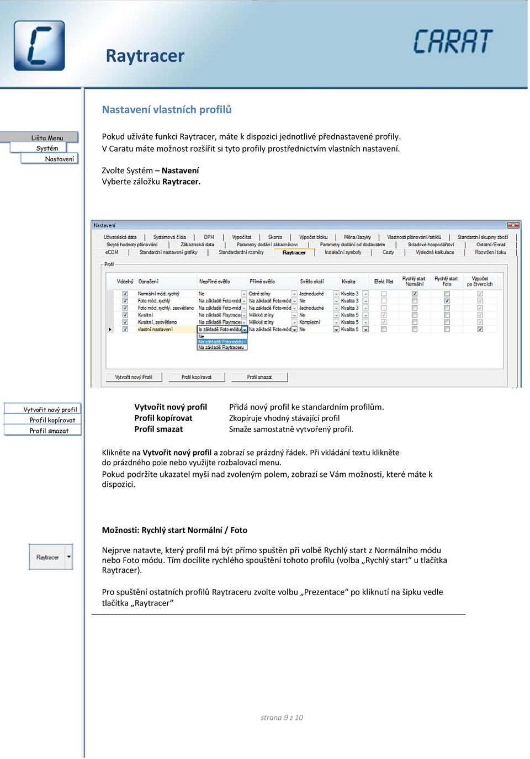The width and height of the screenshot is (530, 759).
Task: Open Kvalita dropdown for Normální mód, rychlý
Action: pyautogui.click(x=365, y=294)
